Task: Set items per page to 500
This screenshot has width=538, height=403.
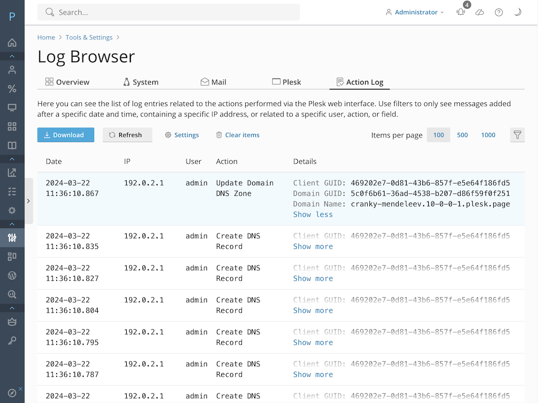Action: (462, 135)
